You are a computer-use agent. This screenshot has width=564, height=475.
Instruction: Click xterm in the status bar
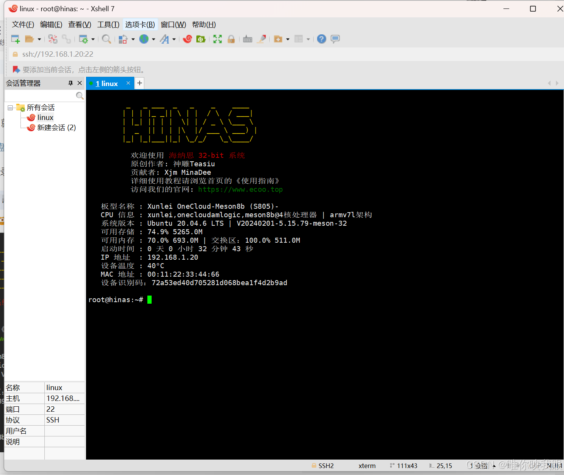click(367, 466)
